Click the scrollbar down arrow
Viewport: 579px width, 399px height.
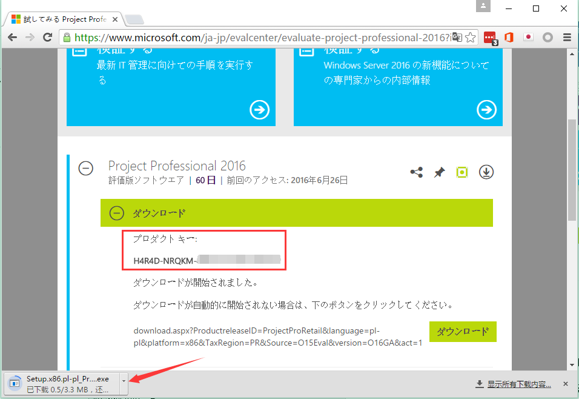[x=572, y=364]
